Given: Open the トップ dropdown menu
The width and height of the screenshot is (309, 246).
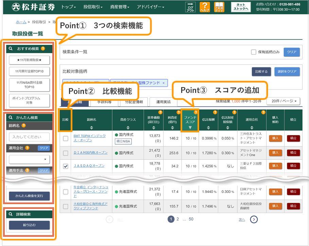Looking at the screenshot, I should point(68,7).
